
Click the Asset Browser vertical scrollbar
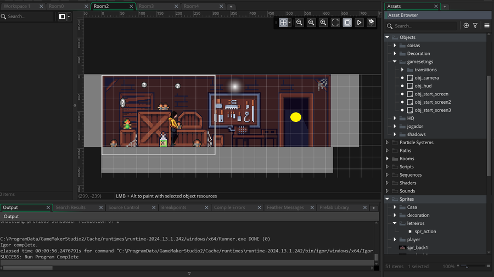[x=489, y=126]
